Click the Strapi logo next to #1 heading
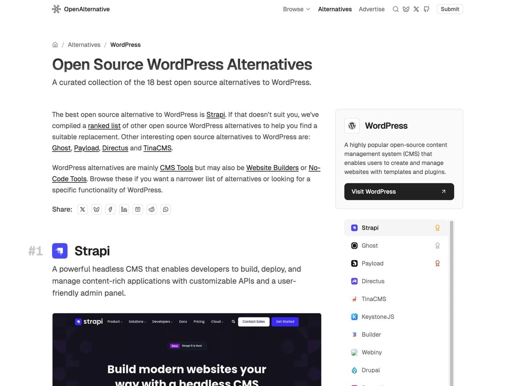Viewport: 514px width, 386px height. [60, 251]
